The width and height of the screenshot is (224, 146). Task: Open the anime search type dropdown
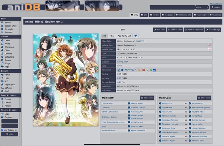[x=202, y=7]
